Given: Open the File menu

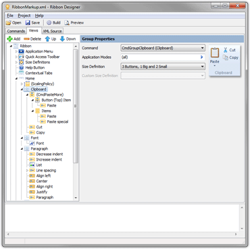Looking at the screenshot, I should pyautogui.click(x=10, y=16).
